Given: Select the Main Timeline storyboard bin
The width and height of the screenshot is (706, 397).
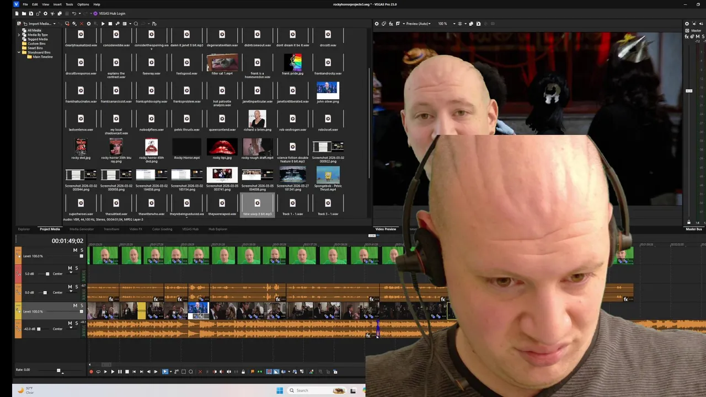Looking at the screenshot, I should [x=42, y=57].
